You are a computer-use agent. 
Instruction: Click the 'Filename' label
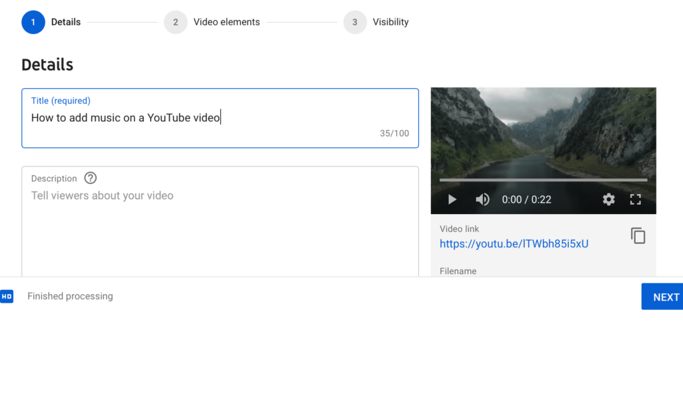[458, 271]
